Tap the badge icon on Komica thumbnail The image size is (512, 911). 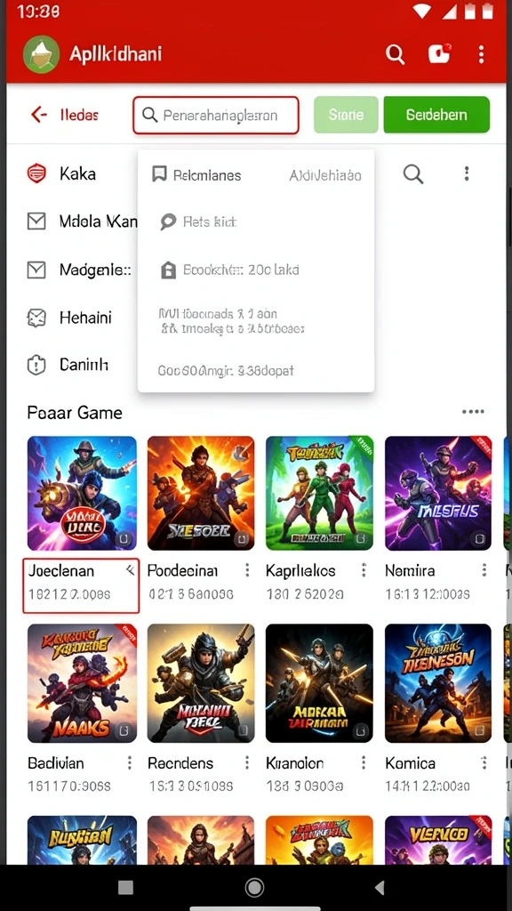(478, 730)
